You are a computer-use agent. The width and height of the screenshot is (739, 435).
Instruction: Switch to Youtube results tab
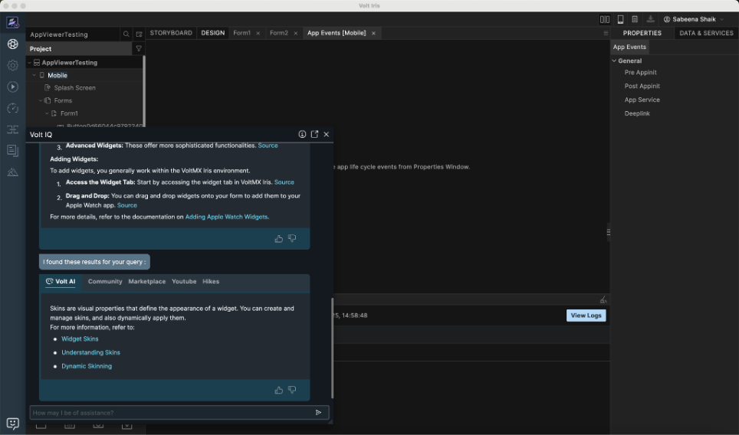pos(184,282)
